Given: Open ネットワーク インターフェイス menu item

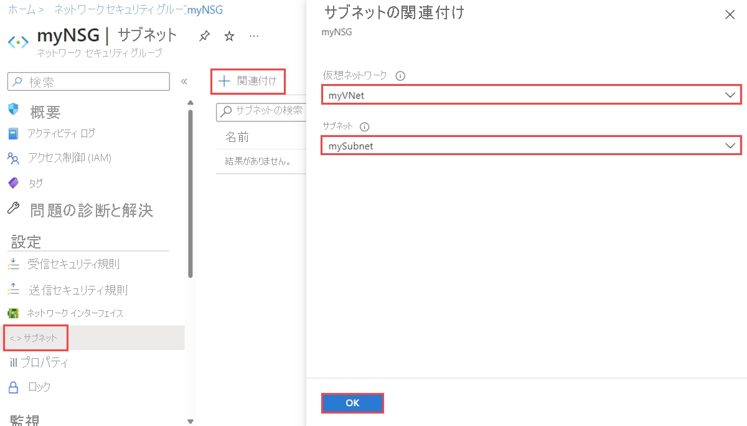Looking at the screenshot, I should point(75,313).
